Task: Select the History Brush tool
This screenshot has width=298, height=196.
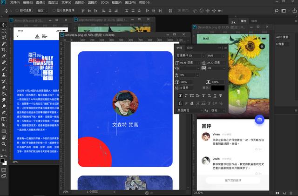Action: (x=4, y=81)
